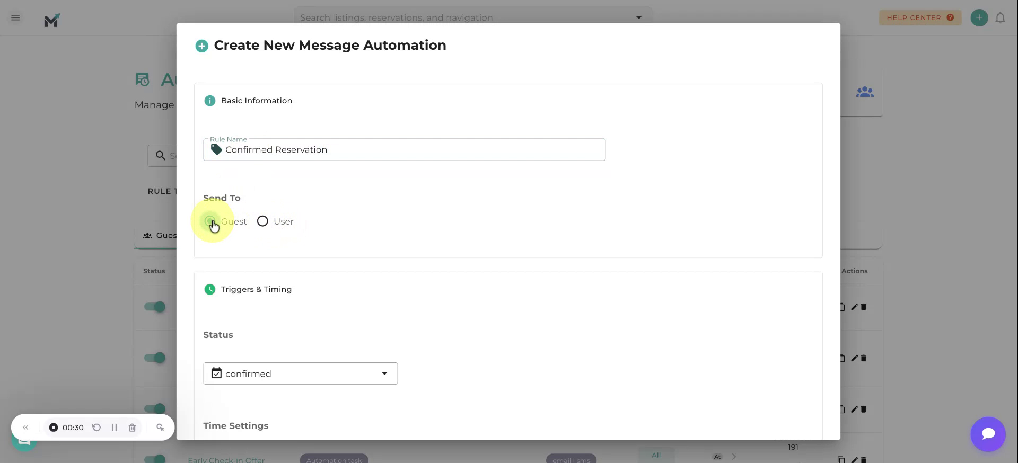1018x463 pixels.
Task: Open the Early Check-in Offer rule link
Action: click(226, 460)
